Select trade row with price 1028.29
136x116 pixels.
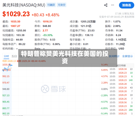[x=121, y=95]
